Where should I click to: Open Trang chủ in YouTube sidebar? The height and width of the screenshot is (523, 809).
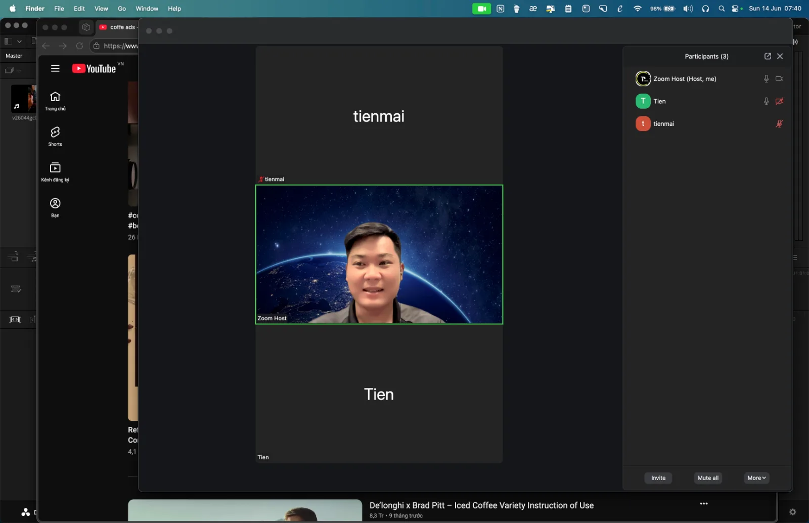(x=55, y=101)
